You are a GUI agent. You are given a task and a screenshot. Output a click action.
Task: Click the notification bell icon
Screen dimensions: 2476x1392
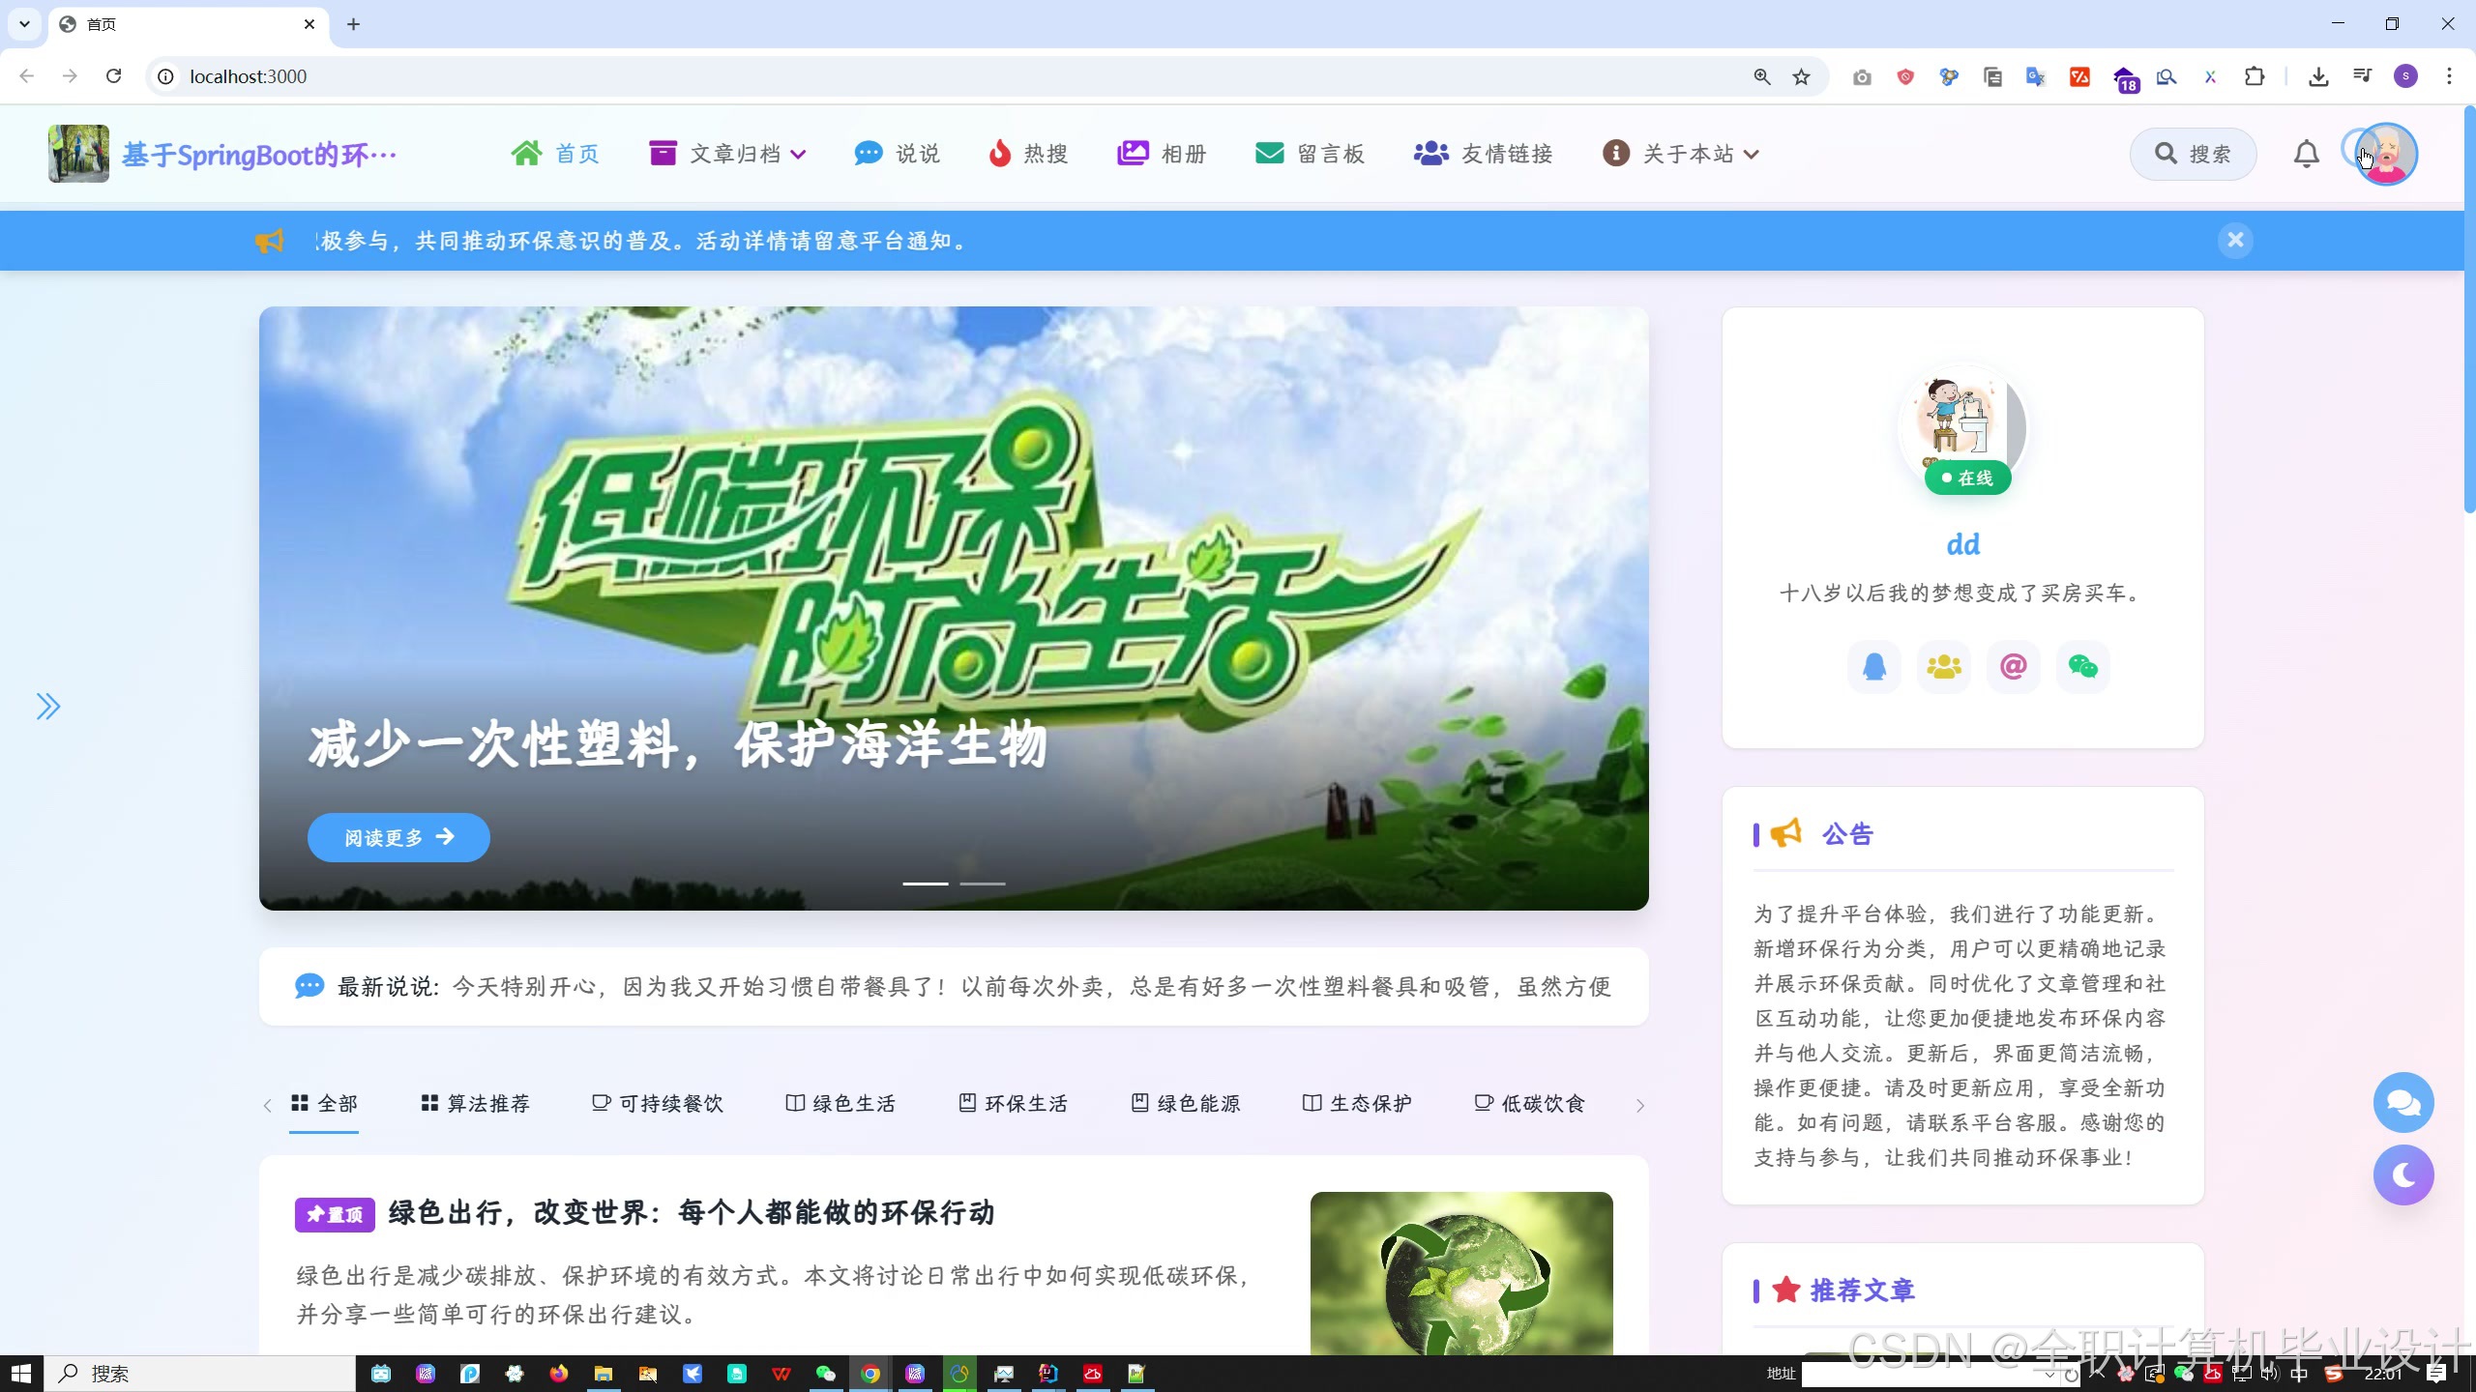click(2306, 154)
